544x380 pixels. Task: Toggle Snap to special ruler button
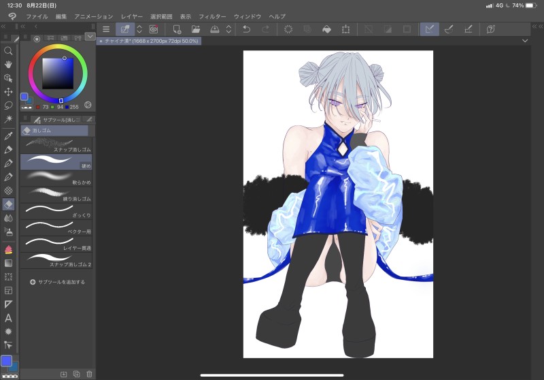point(449,29)
